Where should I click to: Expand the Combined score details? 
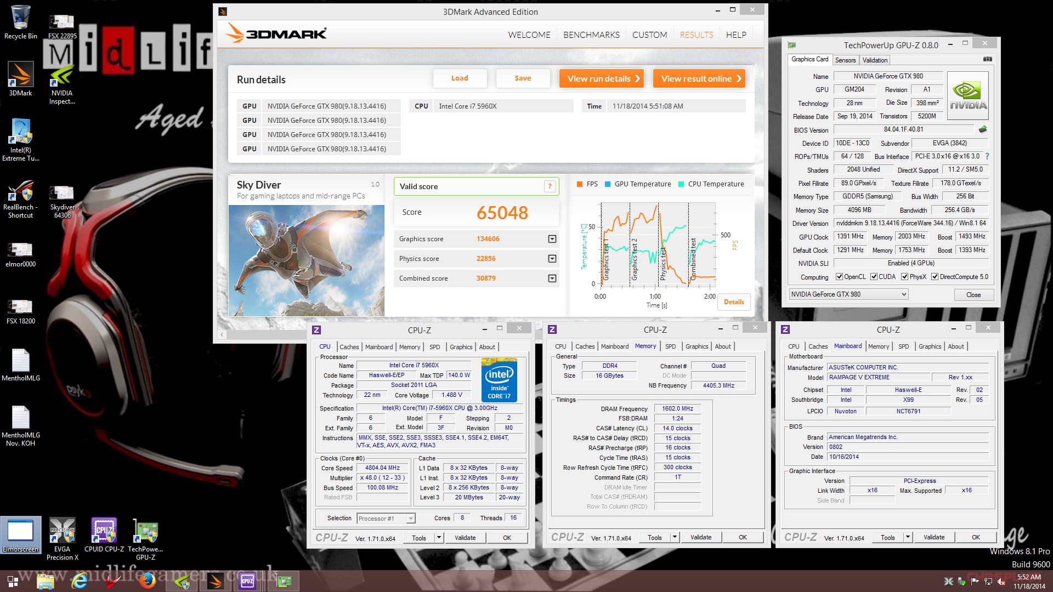point(552,278)
